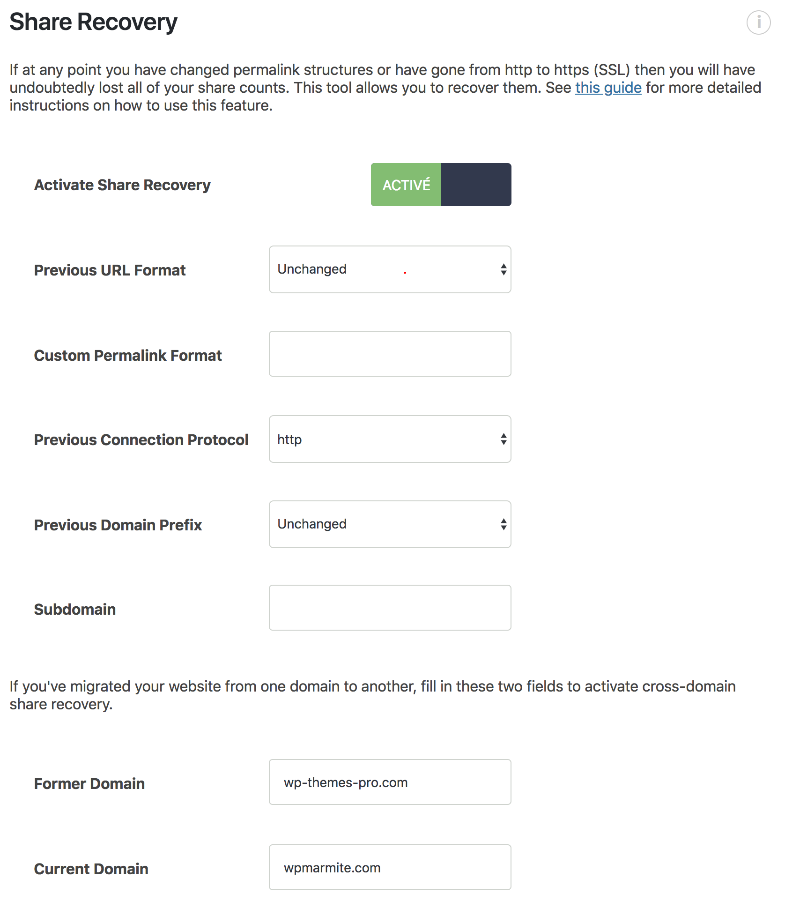Viewport: 785px width, 908px height.
Task: Click the Current Domain label
Action: [91, 869]
